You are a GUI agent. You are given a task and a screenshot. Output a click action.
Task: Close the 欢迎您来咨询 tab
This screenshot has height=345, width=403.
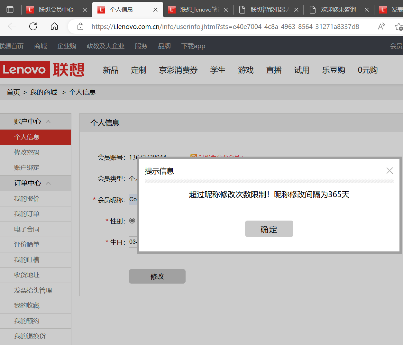coord(367,10)
